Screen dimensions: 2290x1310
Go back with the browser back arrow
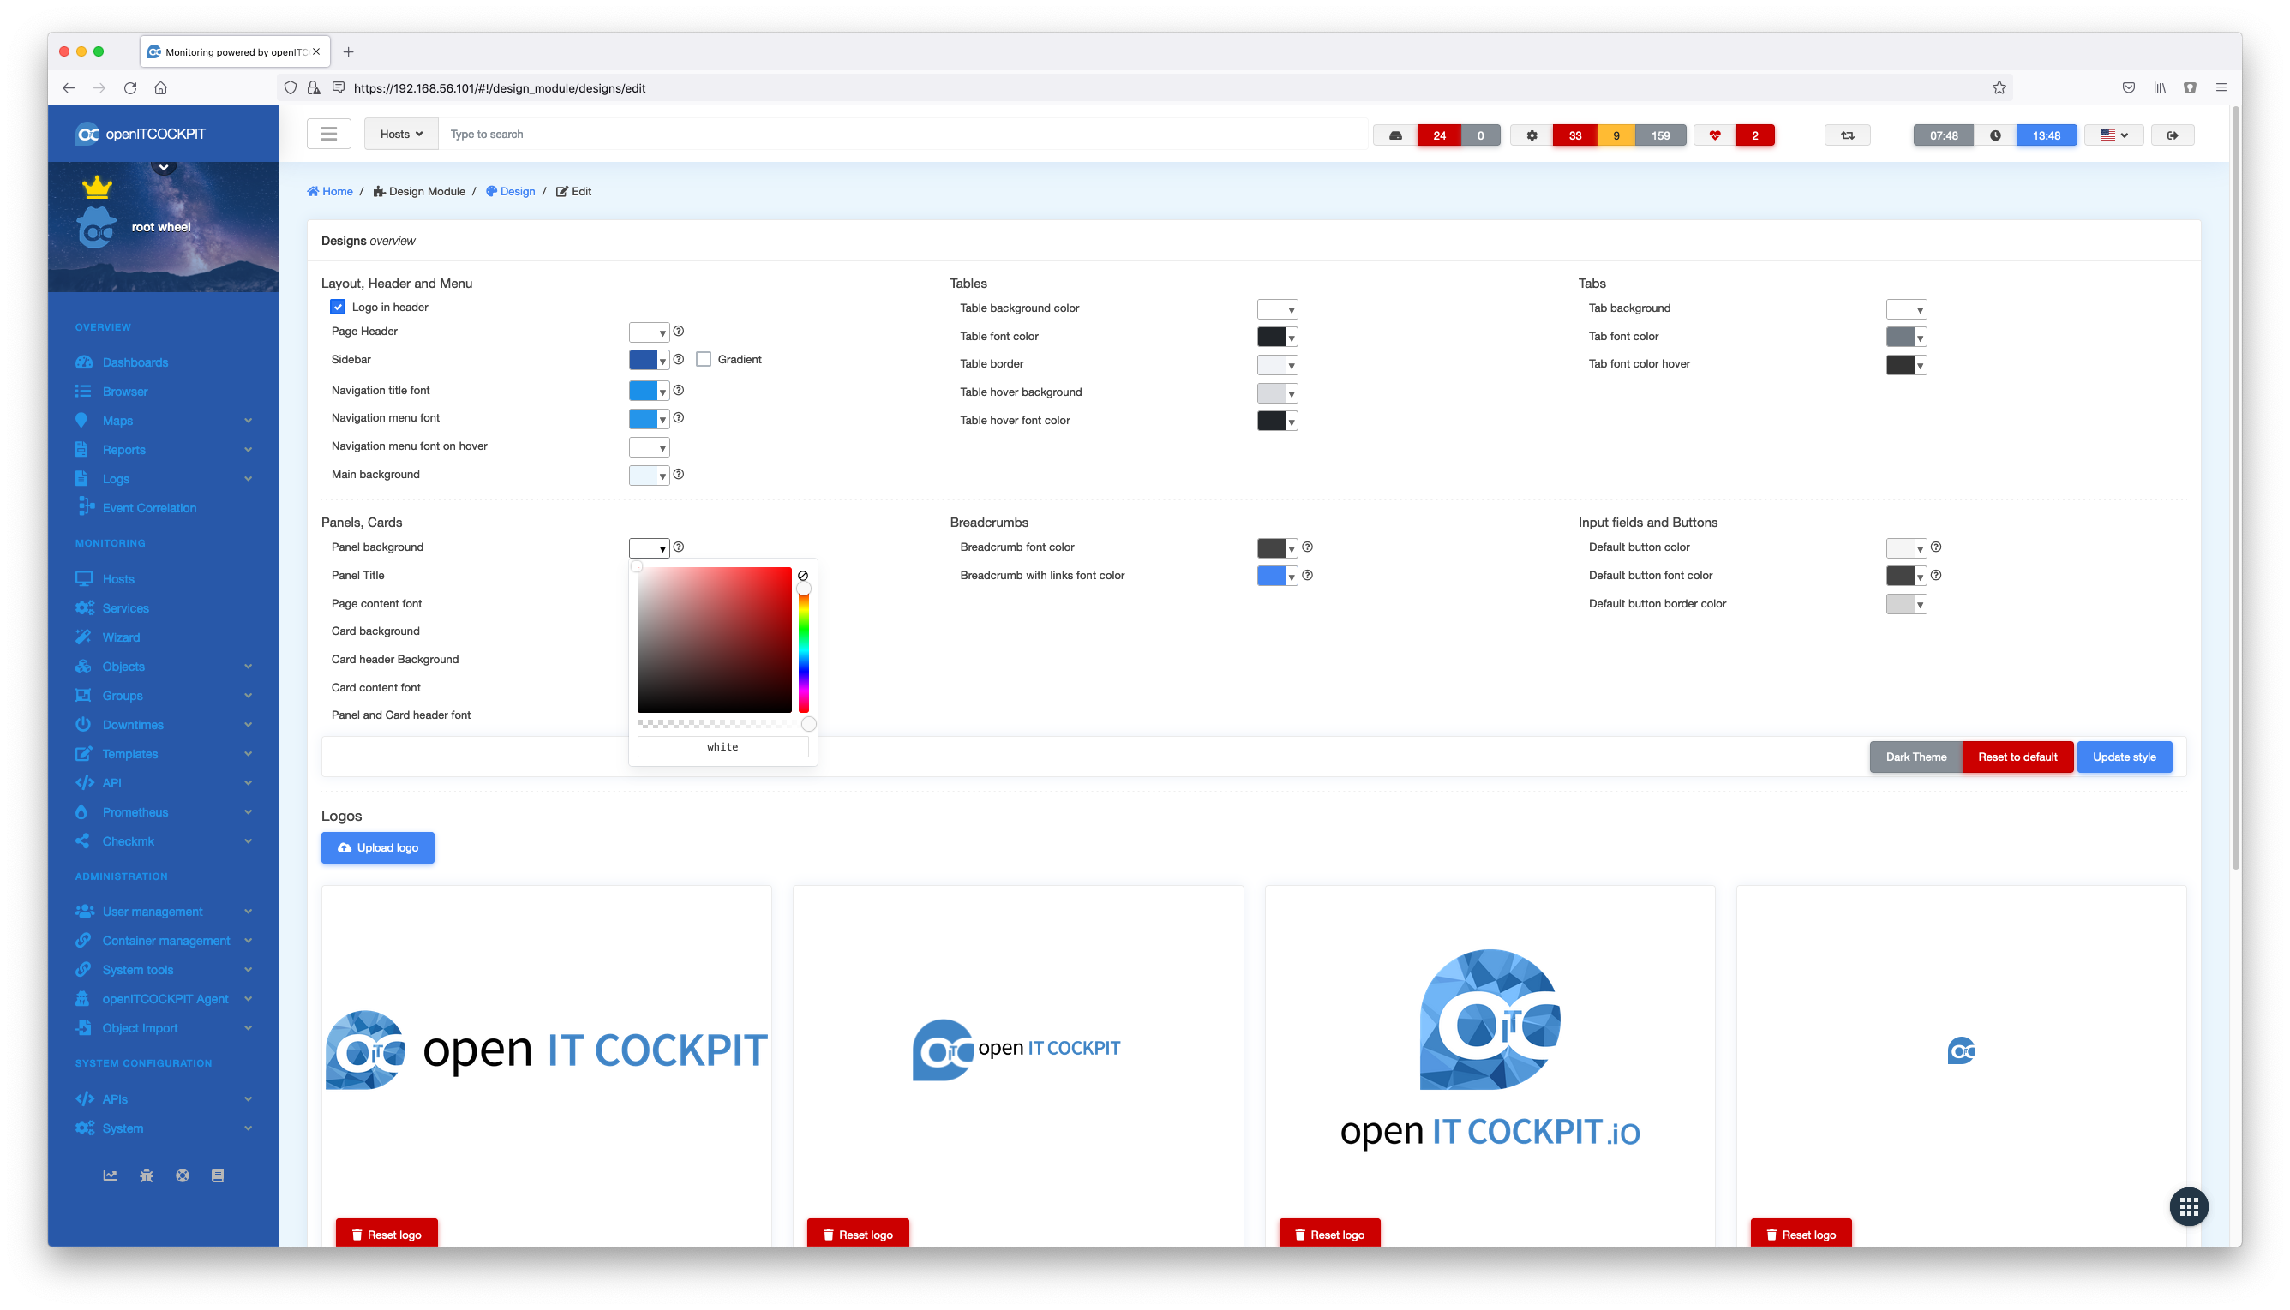tap(69, 87)
